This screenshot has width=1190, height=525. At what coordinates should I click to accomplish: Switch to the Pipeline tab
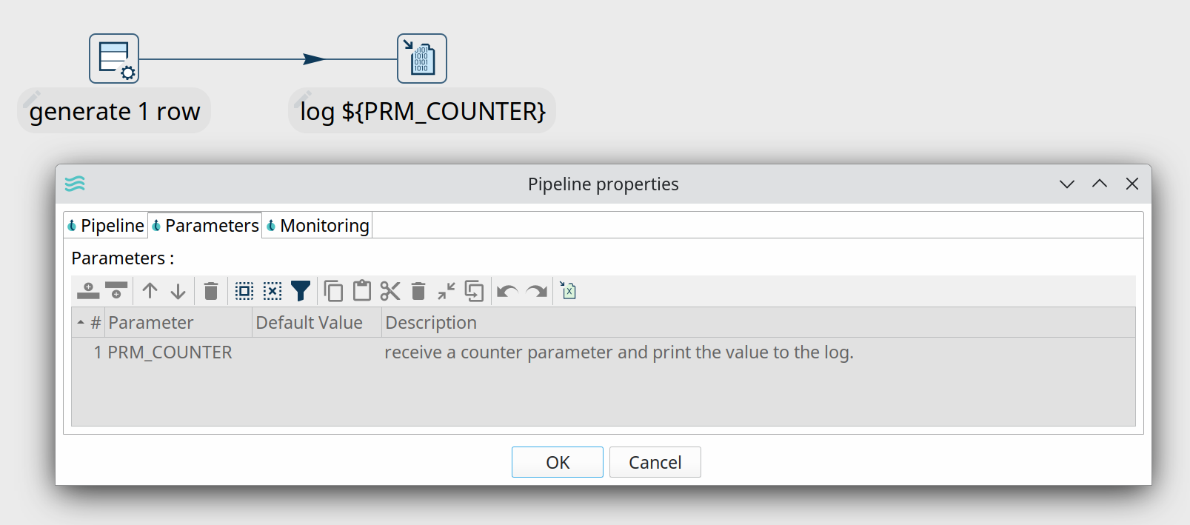pyautogui.click(x=106, y=225)
